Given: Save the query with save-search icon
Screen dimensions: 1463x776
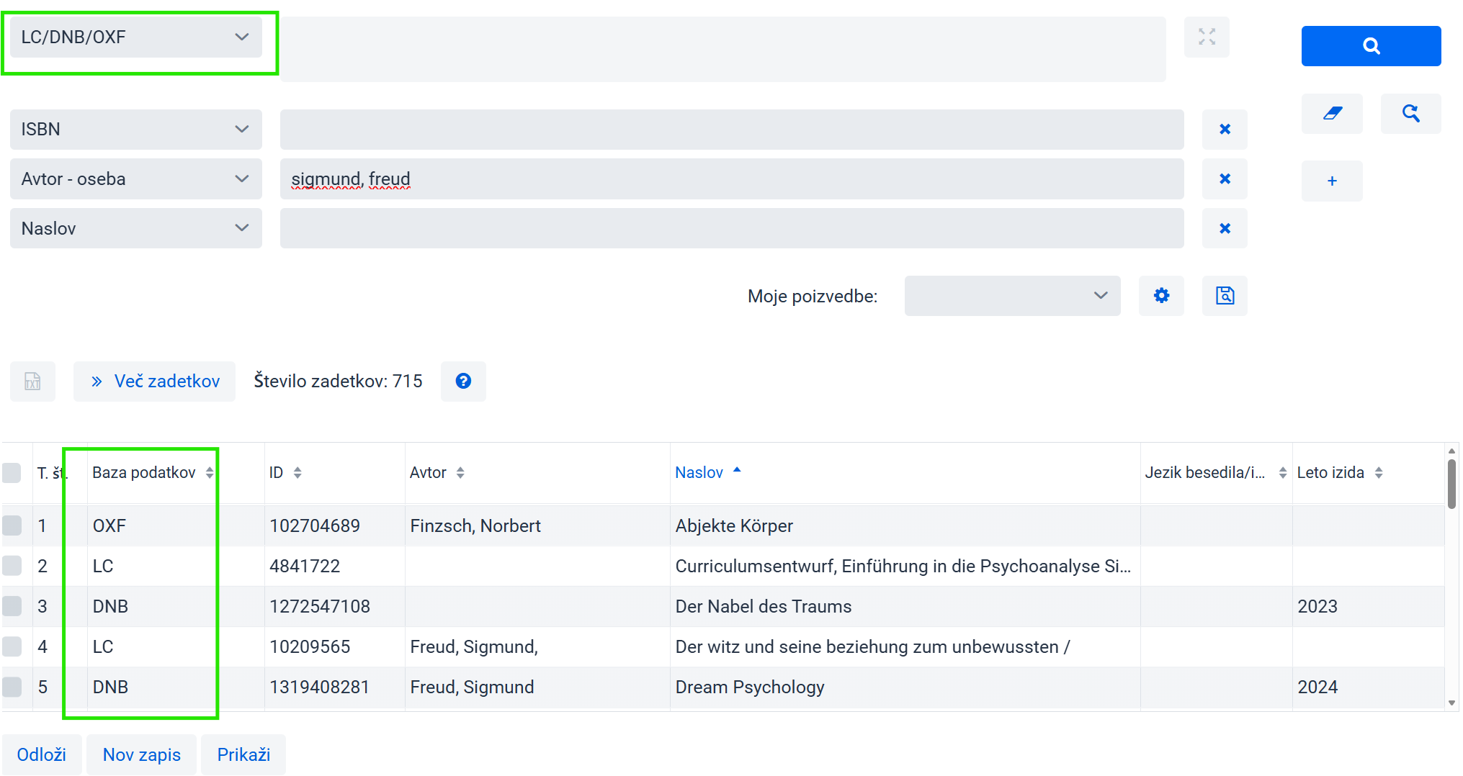Looking at the screenshot, I should click(1224, 296).
